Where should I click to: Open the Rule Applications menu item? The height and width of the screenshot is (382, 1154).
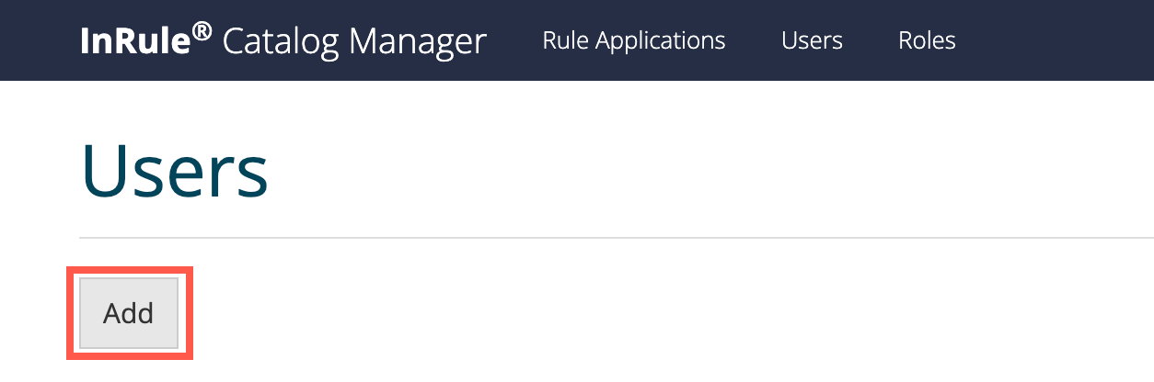coord(634,41)
